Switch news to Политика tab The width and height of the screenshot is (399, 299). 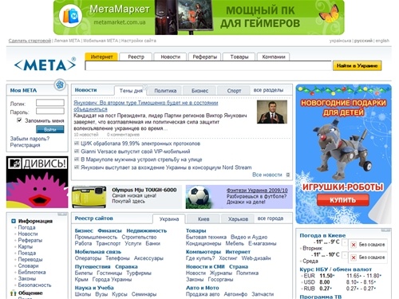point(165,91)
